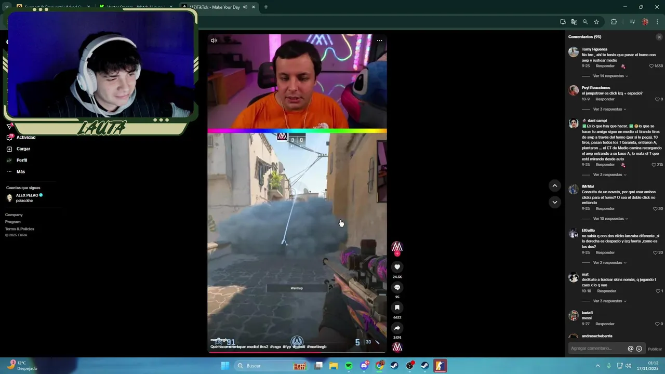This screenshot has height=374, width=665.
Task: Expand Ver 3 respuestas under Peyi Reacciones
Action: [609, 109]
